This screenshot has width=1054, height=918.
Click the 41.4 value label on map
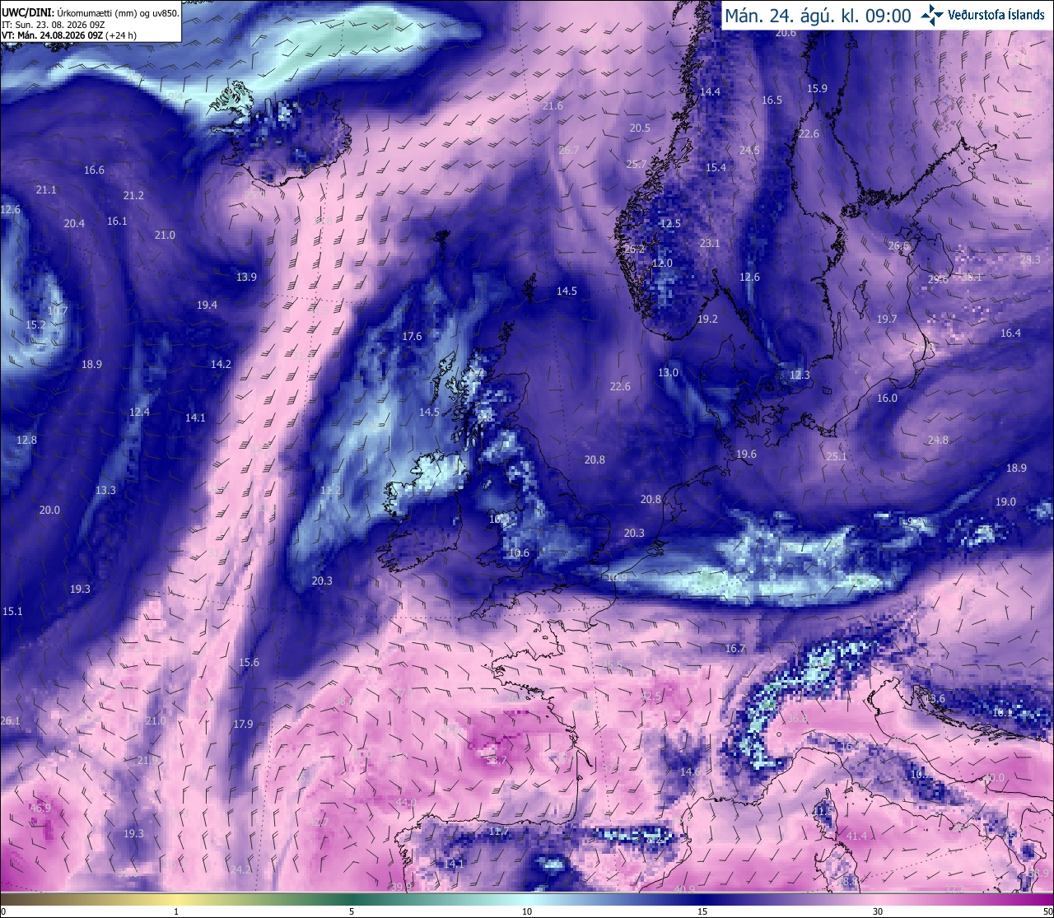[x=856, y=836]
